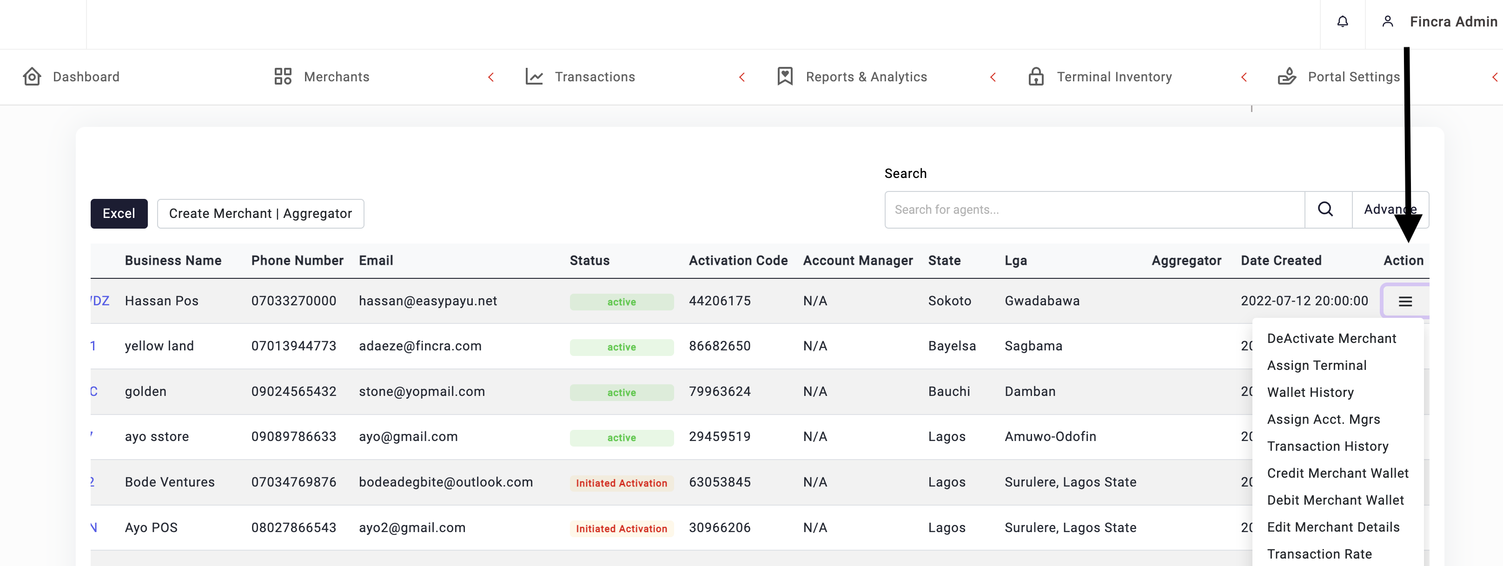Focus the Search for agents field
This screenshot has width=1503, height=566.
[x=1094, y=210]
